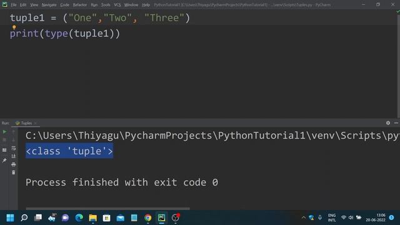Open the Mail app from taskbar

121,218
